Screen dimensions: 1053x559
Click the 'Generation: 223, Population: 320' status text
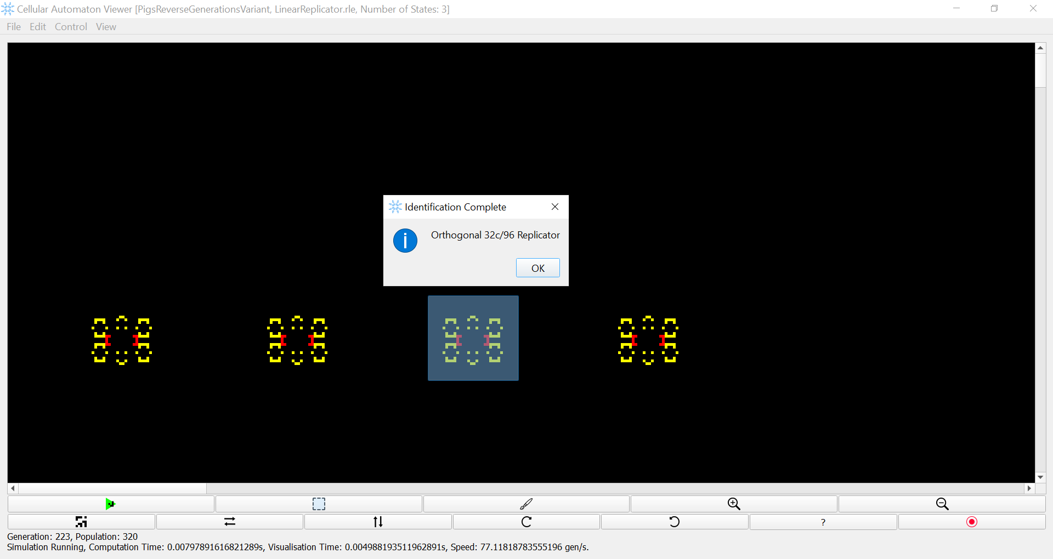pos(72,537)
